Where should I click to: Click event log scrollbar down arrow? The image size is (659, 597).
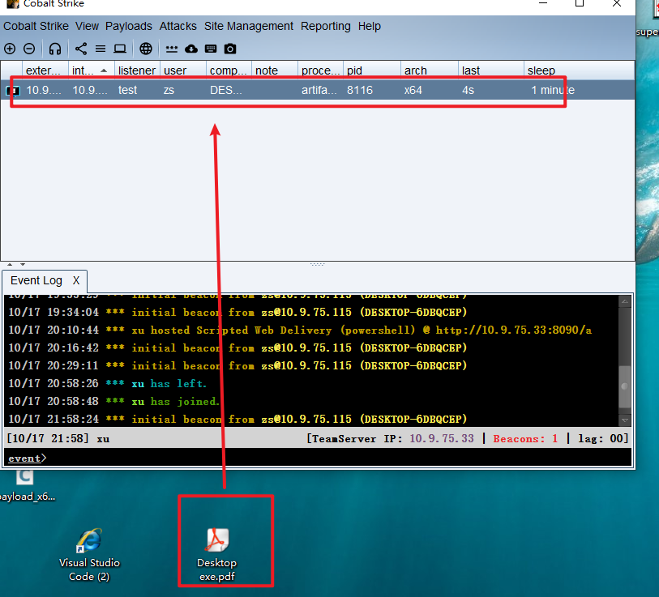(x=625, y=420)
